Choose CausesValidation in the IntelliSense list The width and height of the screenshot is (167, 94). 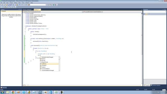pyautogui.click(x=45, y=69)
